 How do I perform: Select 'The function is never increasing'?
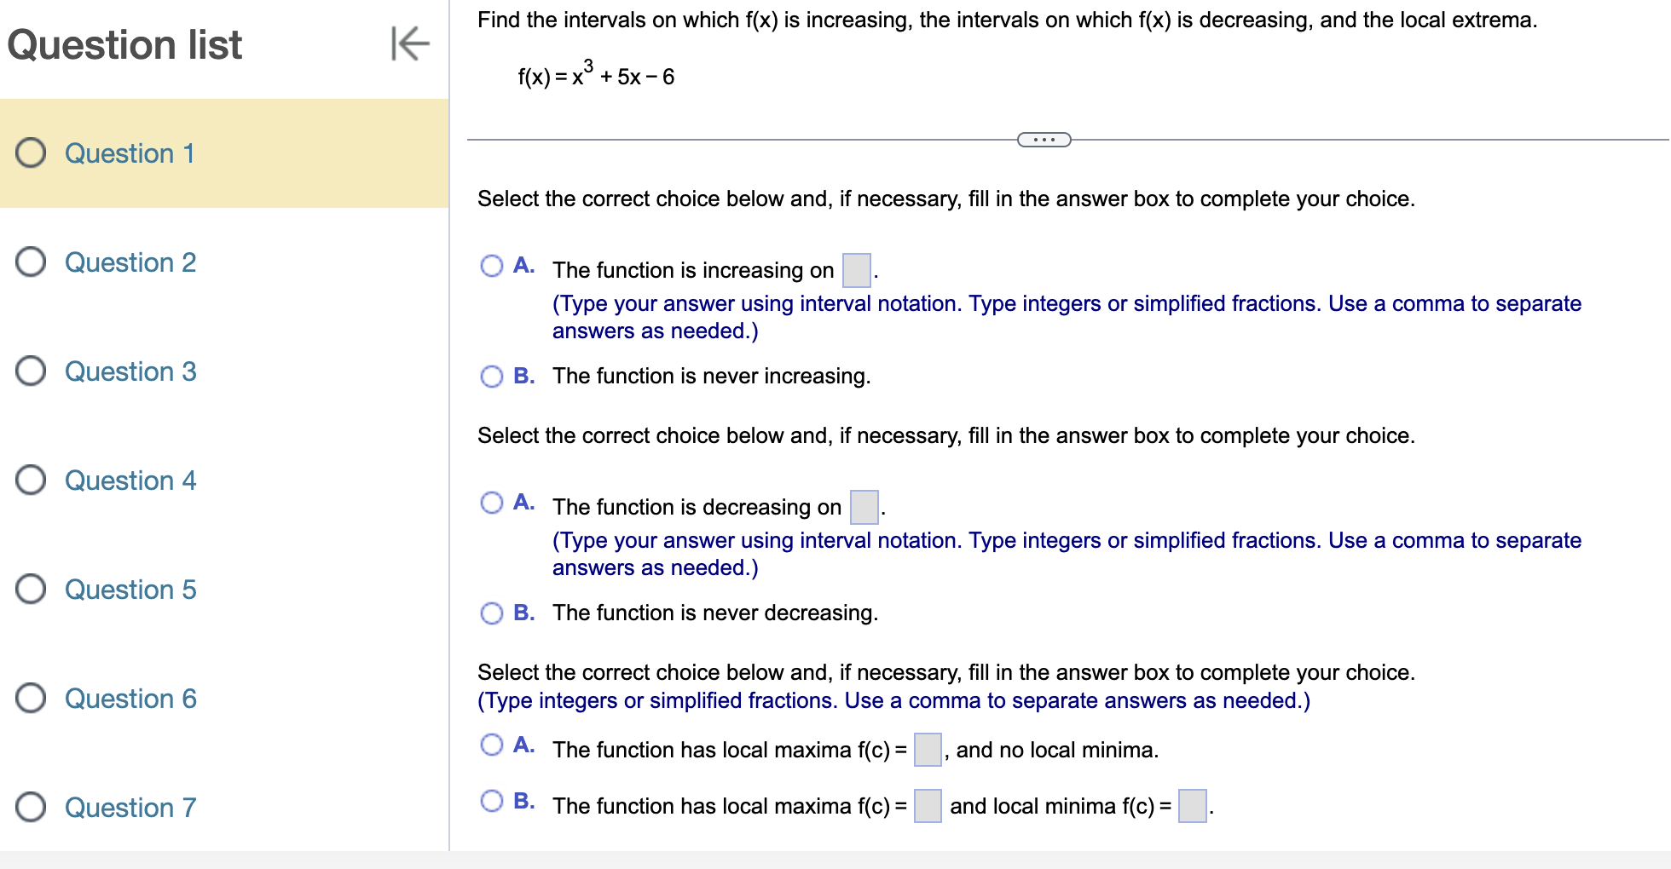point(492,375)
